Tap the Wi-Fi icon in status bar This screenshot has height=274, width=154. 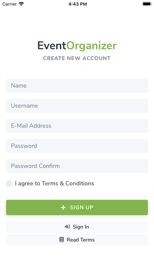pyautogui.click(x=21, y=4)
